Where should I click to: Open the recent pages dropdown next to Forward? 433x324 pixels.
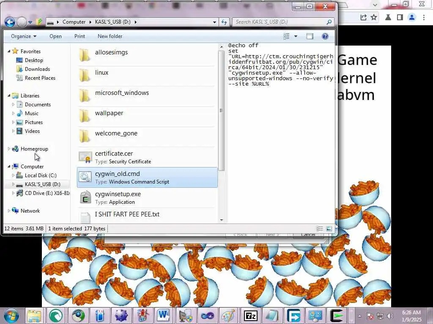[x=30, y=22]
